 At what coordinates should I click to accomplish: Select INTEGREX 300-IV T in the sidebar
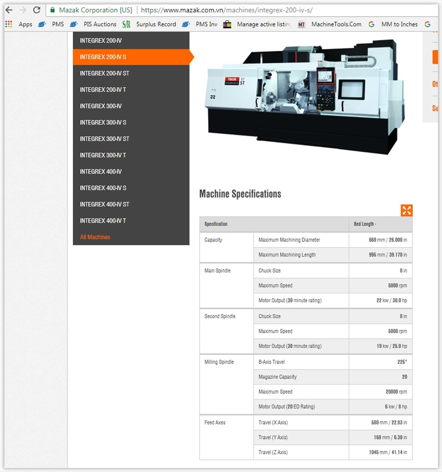[x=131, y=155]
